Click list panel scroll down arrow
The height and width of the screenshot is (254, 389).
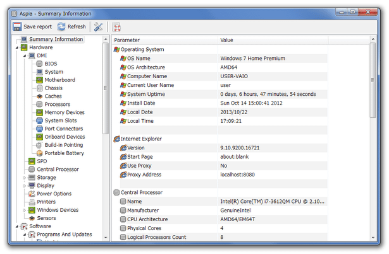point(373,238)
